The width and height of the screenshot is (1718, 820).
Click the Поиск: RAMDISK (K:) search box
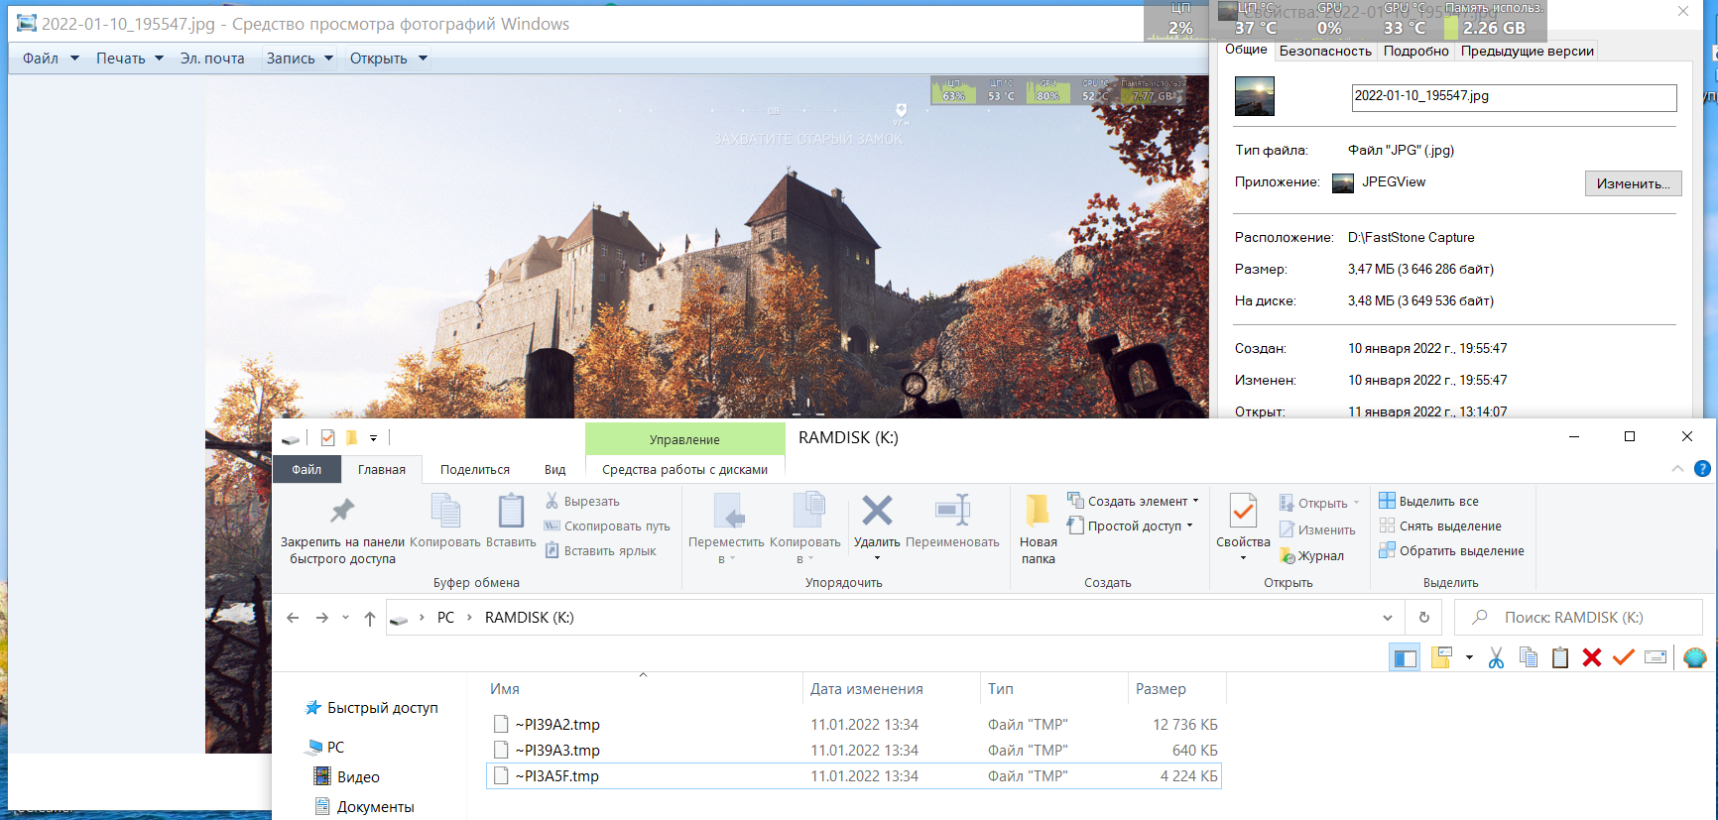[1578, 618]
